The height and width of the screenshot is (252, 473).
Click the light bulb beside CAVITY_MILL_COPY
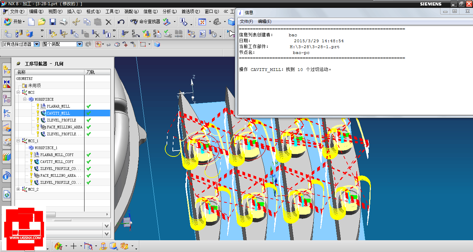point(32,162)
